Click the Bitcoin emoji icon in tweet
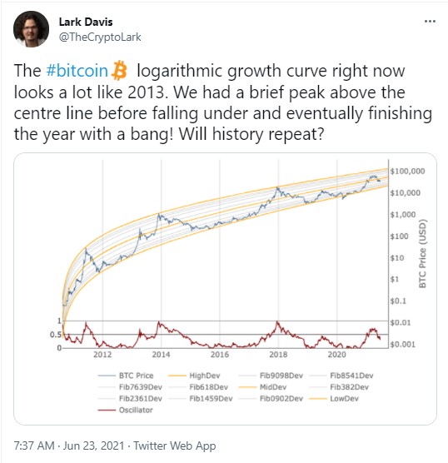The width and height of the screenshot is (448, 463). tap(119, 71)
